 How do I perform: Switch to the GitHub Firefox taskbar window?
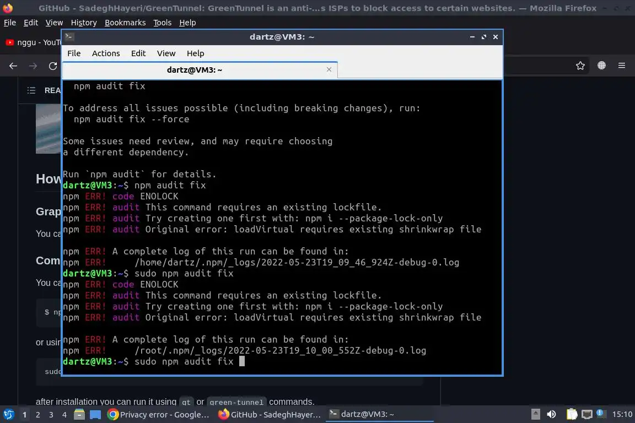point(270,415)
